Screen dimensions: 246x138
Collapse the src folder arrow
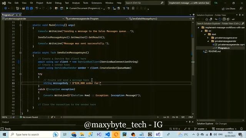pos(202,31)
